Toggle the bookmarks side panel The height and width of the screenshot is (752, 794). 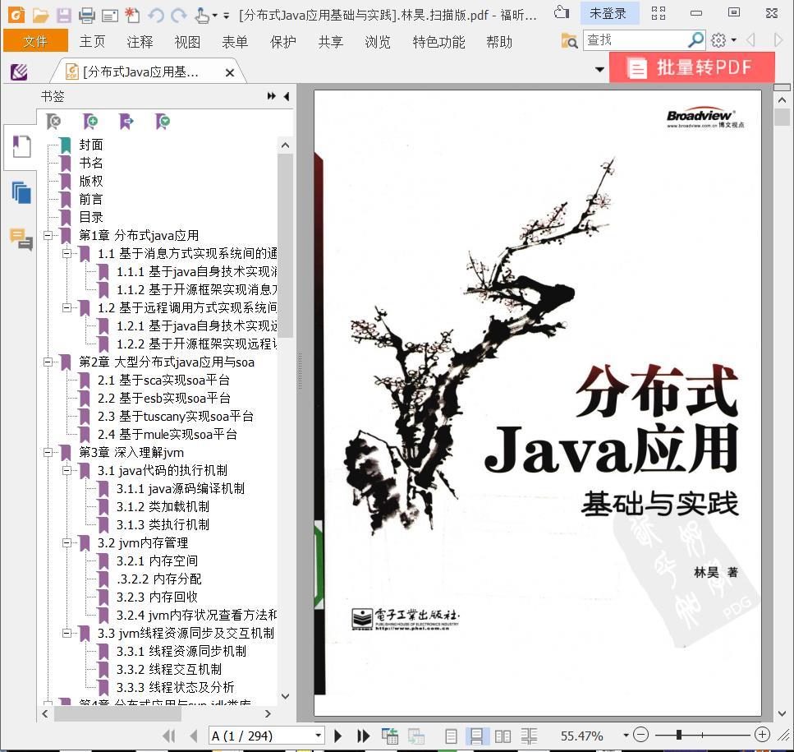tap(21, 147)
